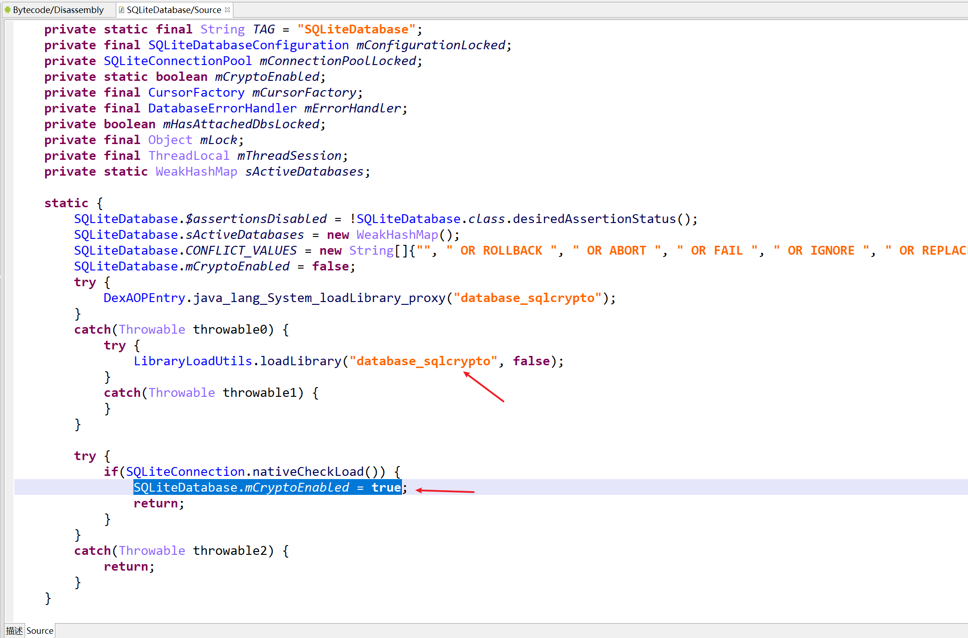The height and width of the screenshot is (638, 968).
Task: Click the CONFLICT_VALUES field assignment
Action: (x=241, y=250)
